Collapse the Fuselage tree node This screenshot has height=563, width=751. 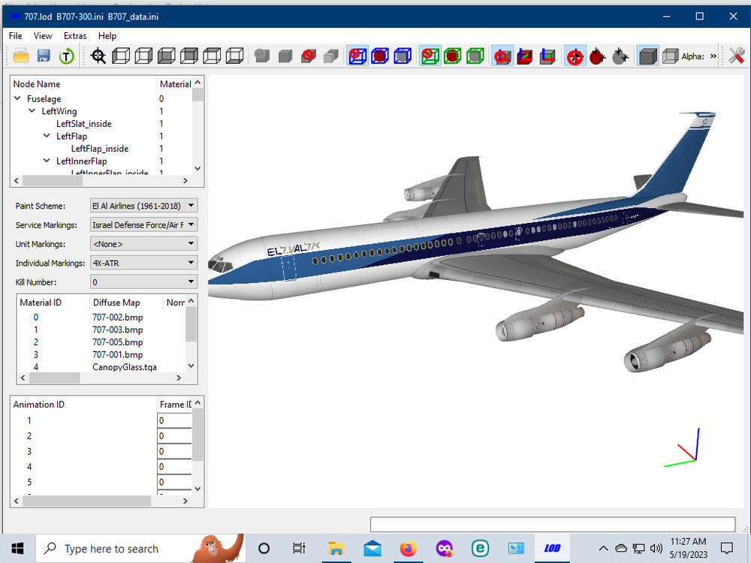[x=18, y=98]
